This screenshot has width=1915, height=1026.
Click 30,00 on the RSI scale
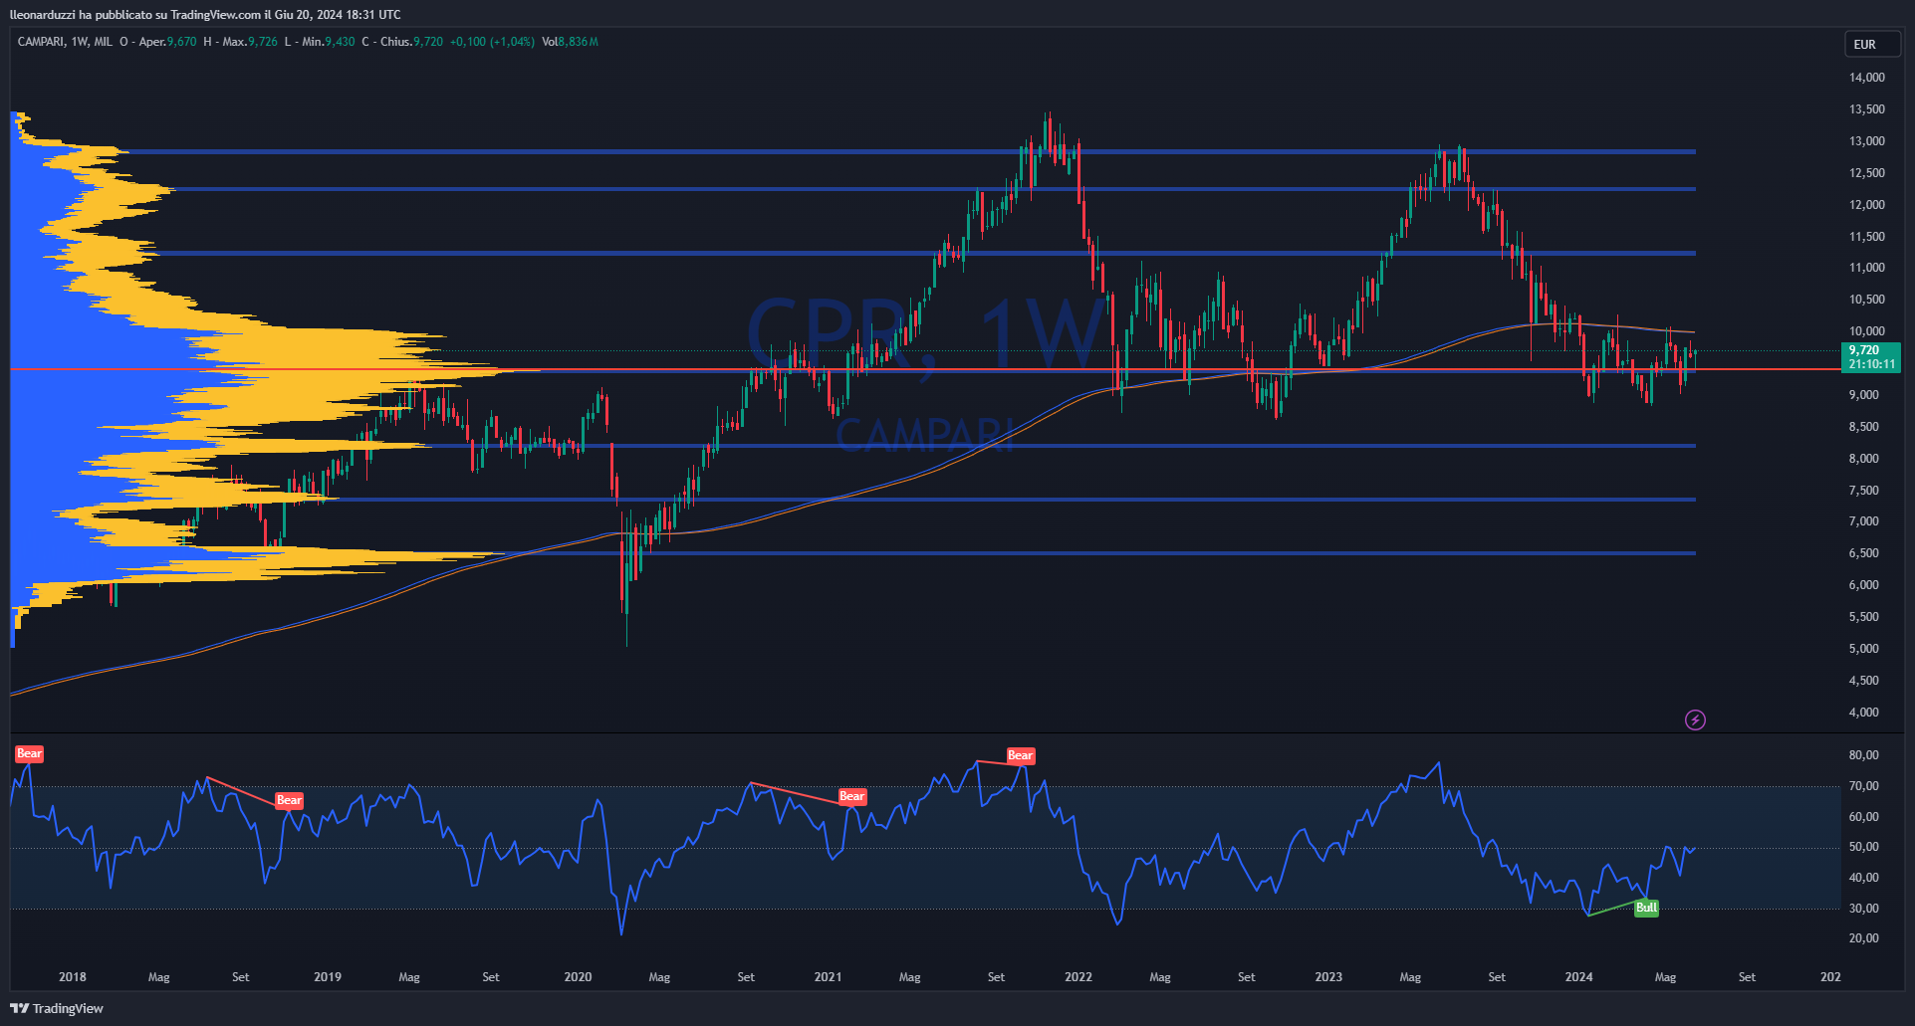pyautogui.click(x=1864, y=909)
